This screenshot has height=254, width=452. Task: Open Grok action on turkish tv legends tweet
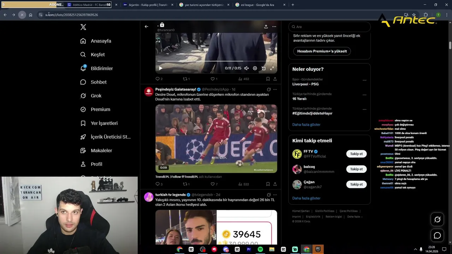point(269,195)
